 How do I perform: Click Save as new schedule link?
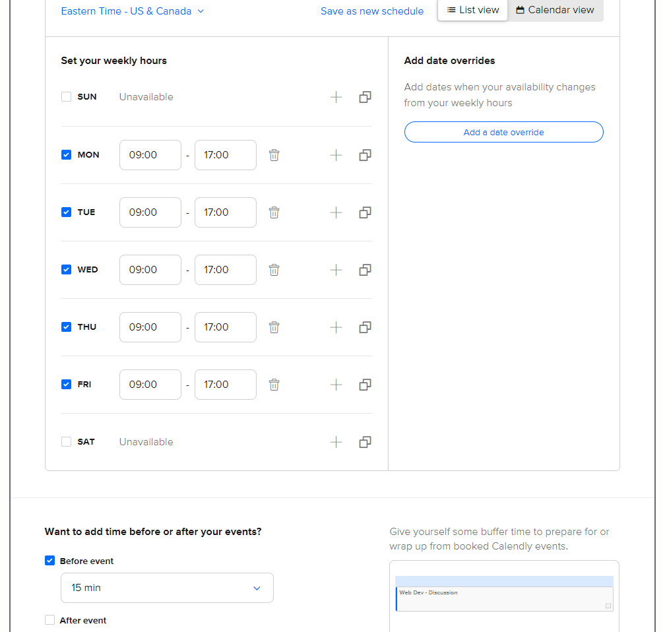[x=372, y=11]
